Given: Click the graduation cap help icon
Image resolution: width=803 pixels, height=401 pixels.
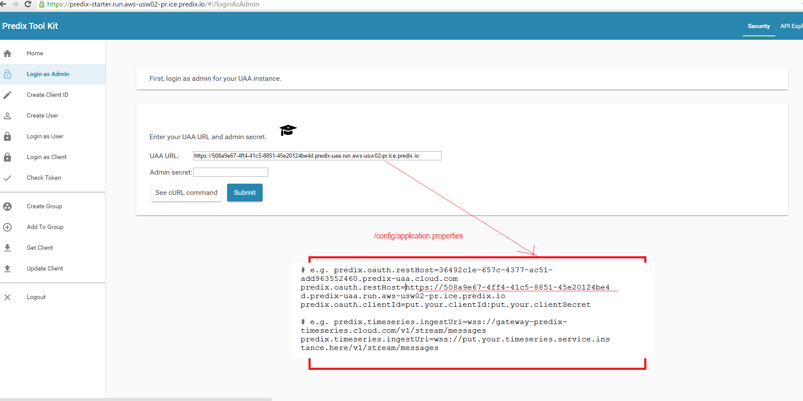Looking at the screenshot, I should (288, 130).
